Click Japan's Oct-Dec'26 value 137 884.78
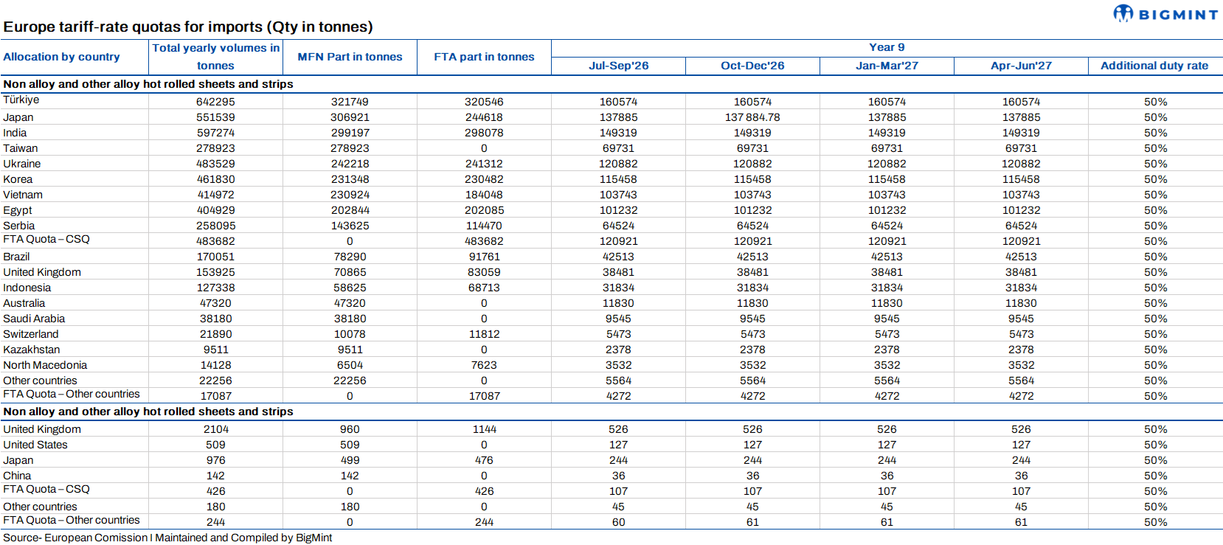Screen dimensions: 1223x545 click(752, 117)
